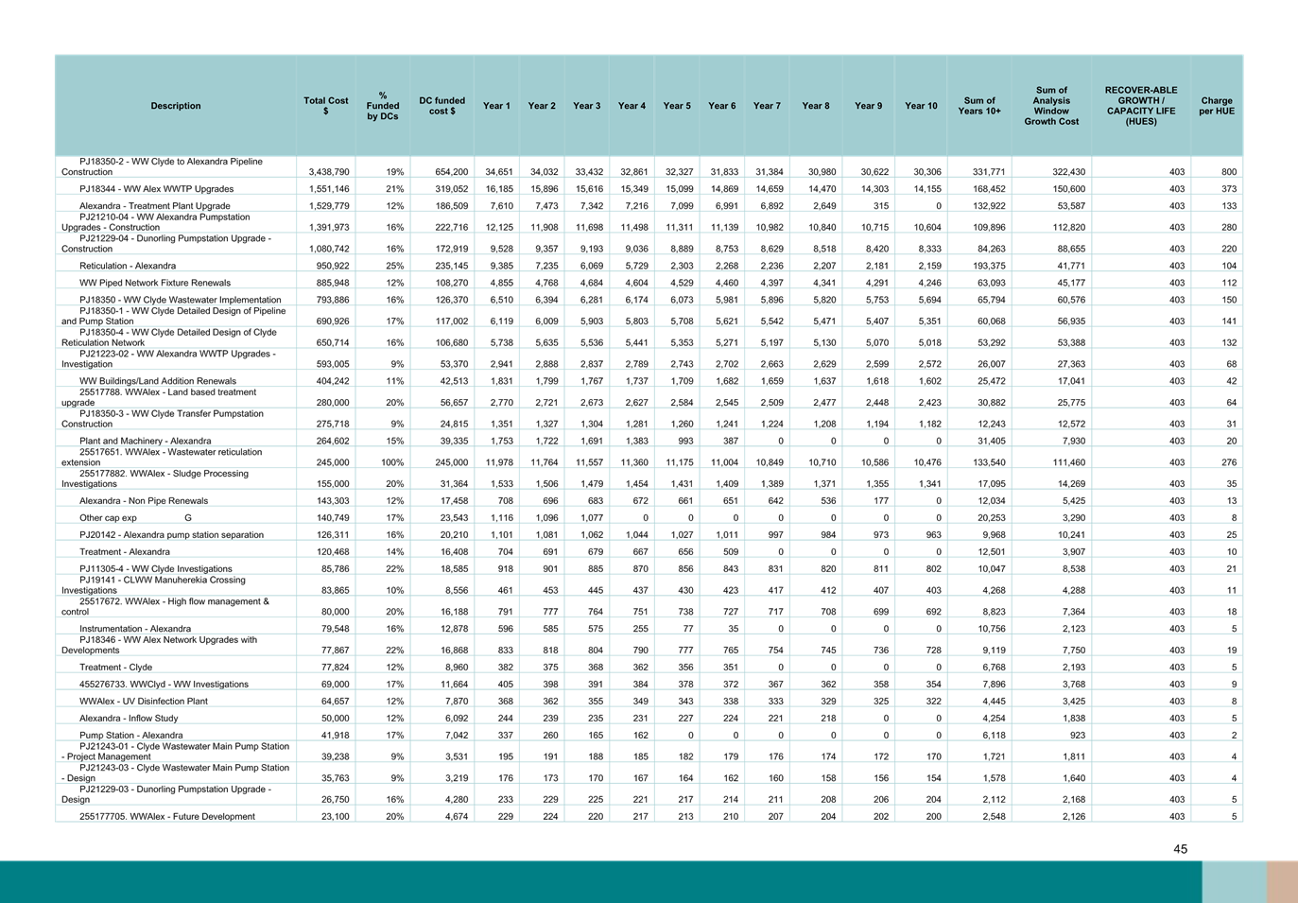Click the 100% funded by DCs cell

(x=392, y=462)
